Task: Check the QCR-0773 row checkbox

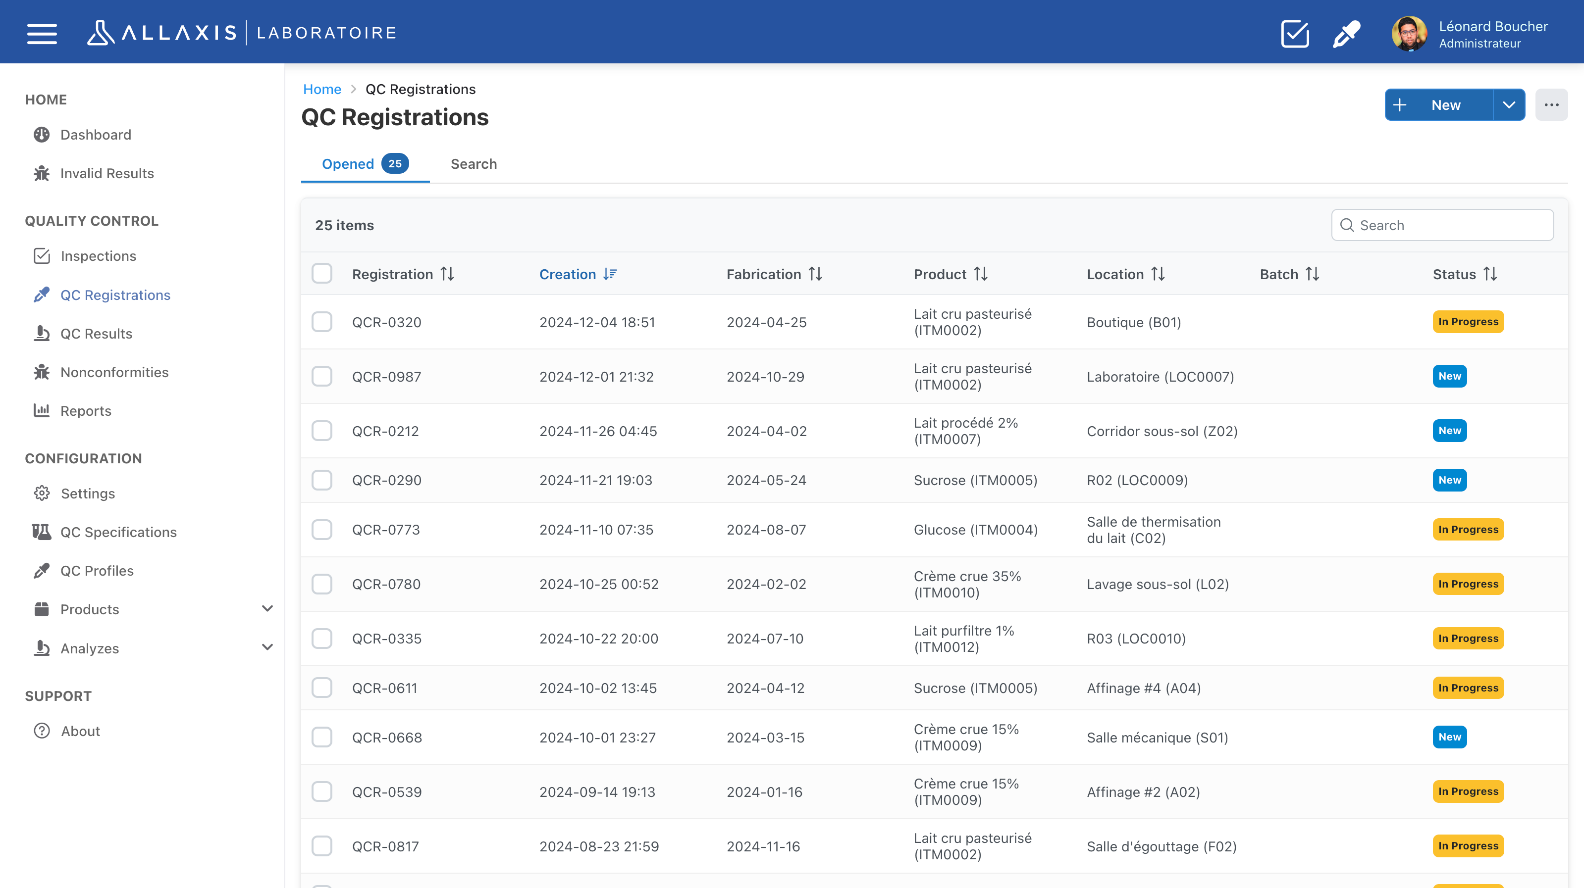Action: click(321, 530)
